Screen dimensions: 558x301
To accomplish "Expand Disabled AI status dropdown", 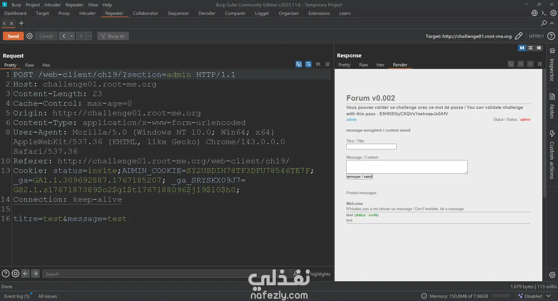I will 548,296.
